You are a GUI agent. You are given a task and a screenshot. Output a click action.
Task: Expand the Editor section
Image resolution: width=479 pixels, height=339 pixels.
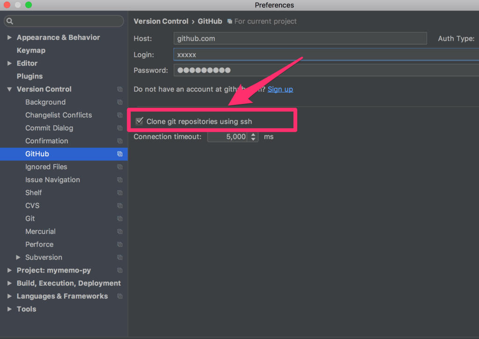[x=9, y=63]
